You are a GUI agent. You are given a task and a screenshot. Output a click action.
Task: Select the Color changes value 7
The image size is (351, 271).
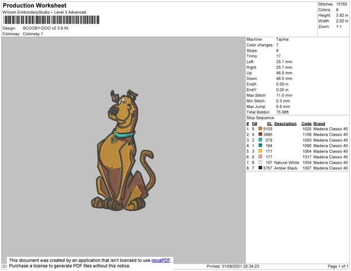tap(277, 45)
